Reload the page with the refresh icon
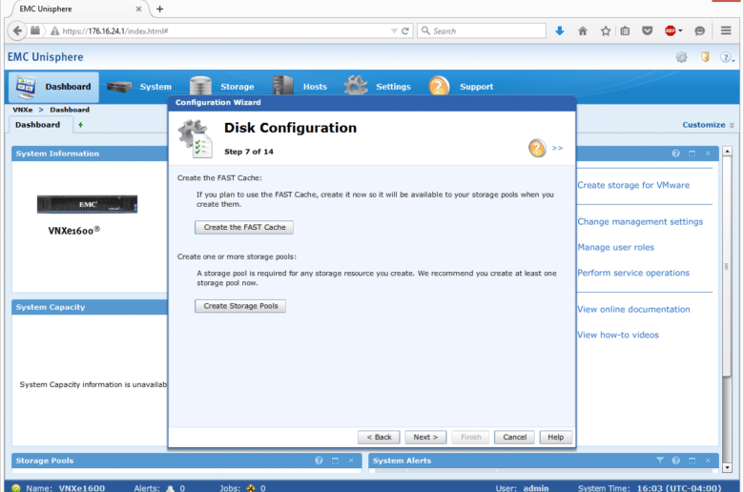 [405, 31]
